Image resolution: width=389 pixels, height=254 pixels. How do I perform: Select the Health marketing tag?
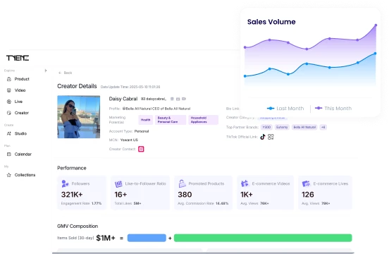[146, 120]
